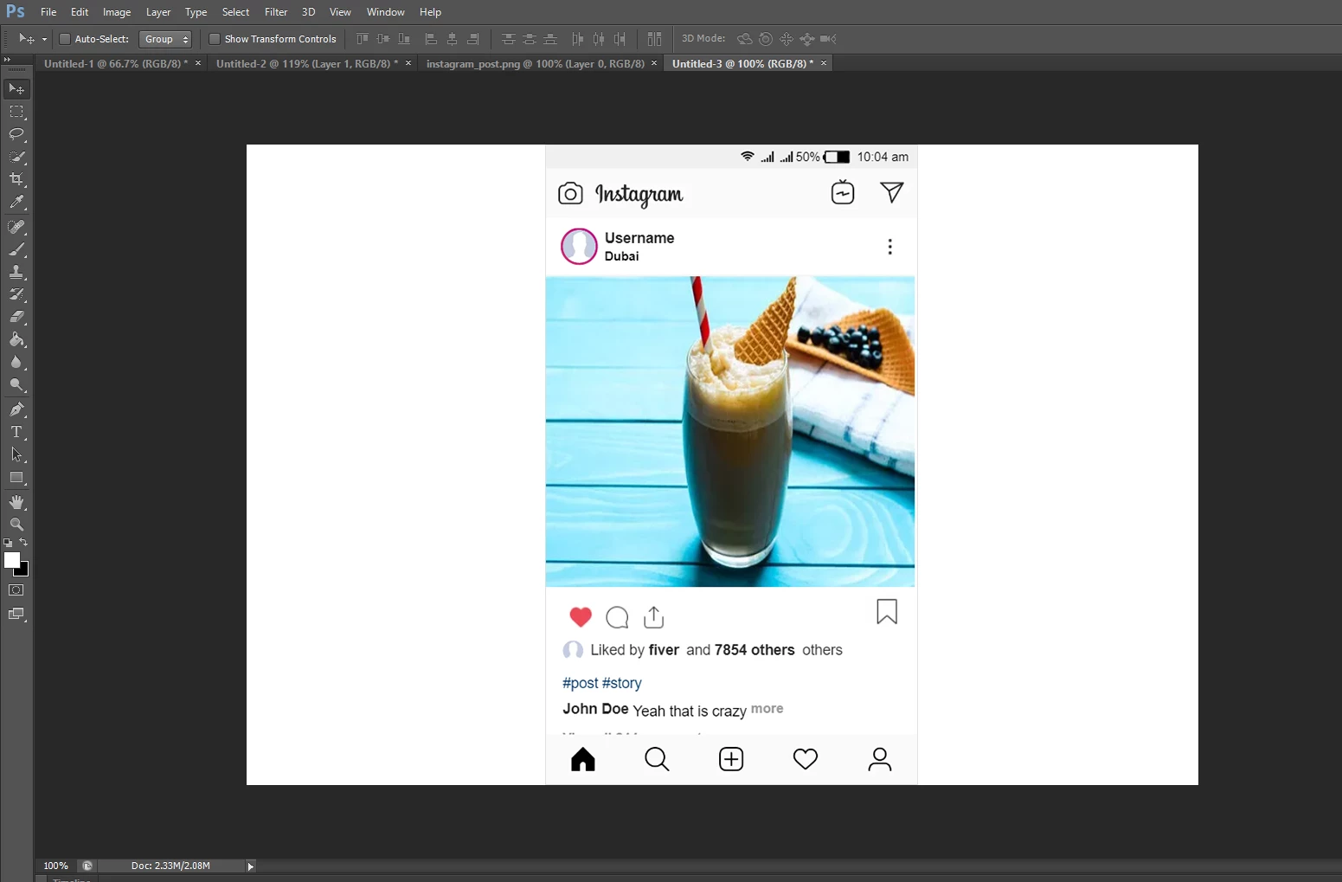Align right edges of layers

(473, 39)
